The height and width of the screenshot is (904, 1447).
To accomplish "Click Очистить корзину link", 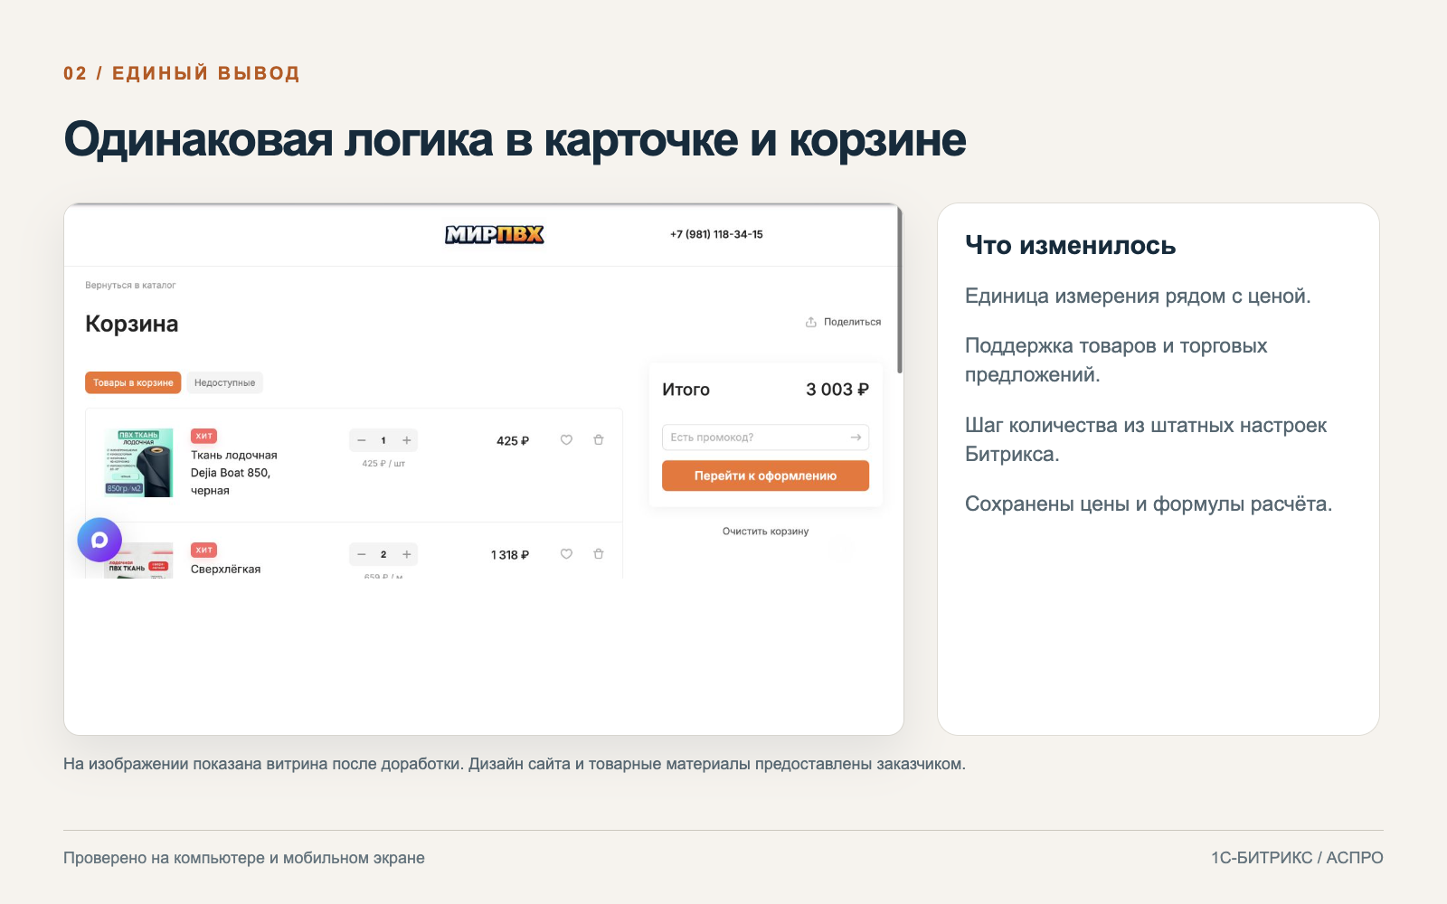I will pos(765,532).
